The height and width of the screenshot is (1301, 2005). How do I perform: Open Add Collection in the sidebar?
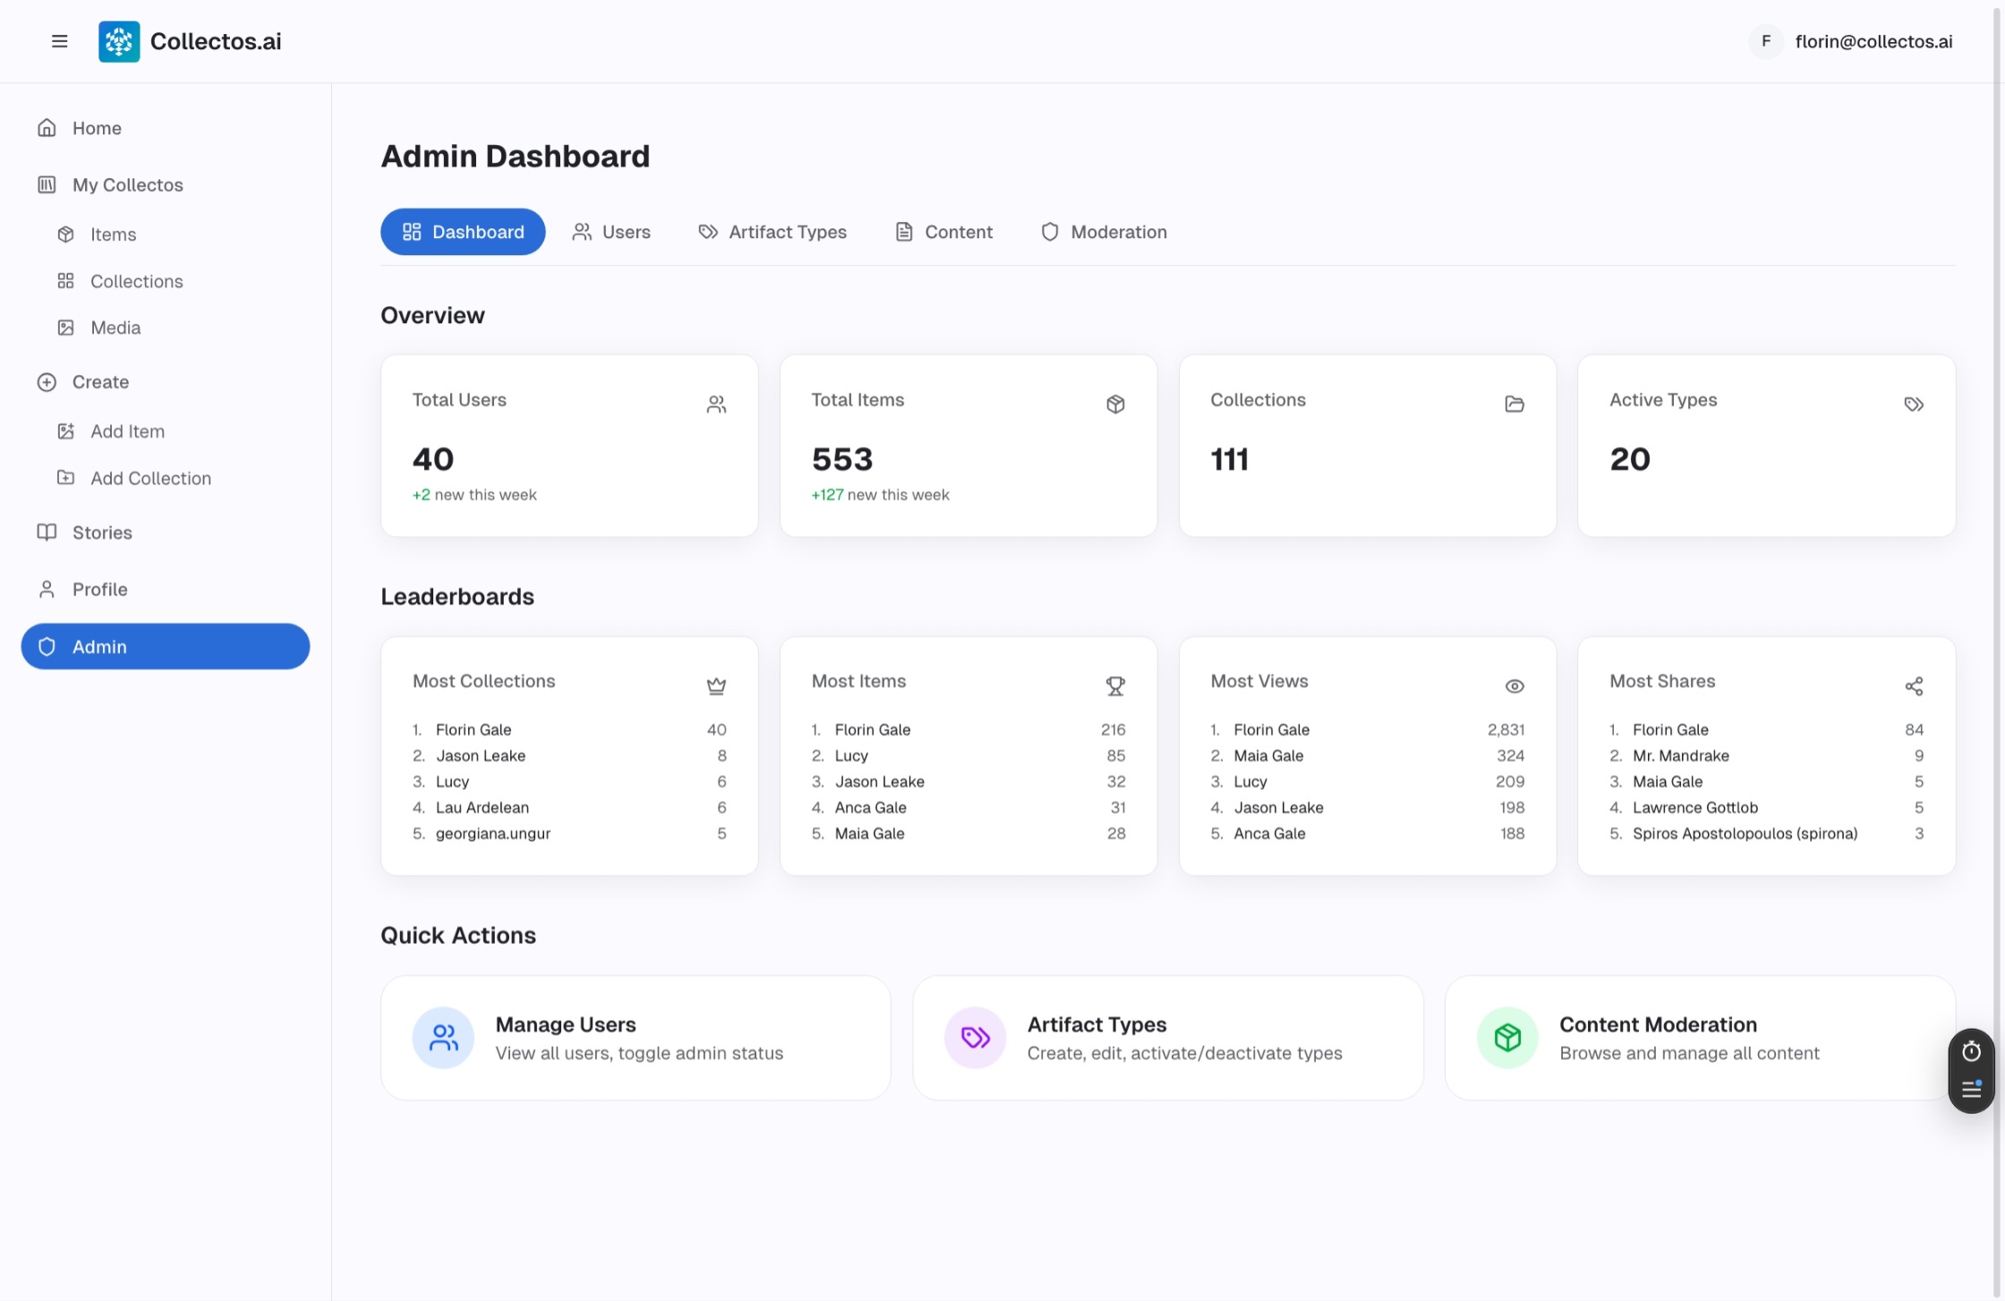(x=150, y=478)
